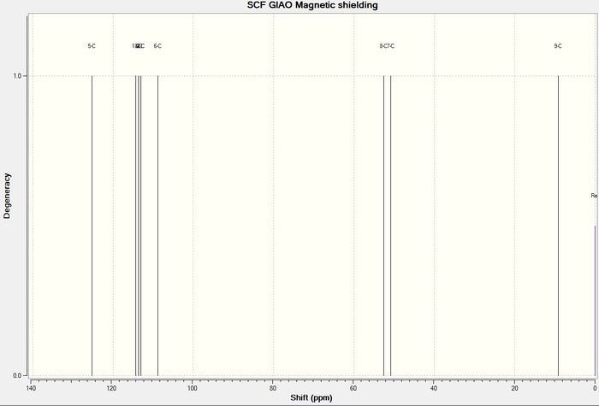
Task: Select the 8-C peak line near 52 ppm
Action: (383, 226)
